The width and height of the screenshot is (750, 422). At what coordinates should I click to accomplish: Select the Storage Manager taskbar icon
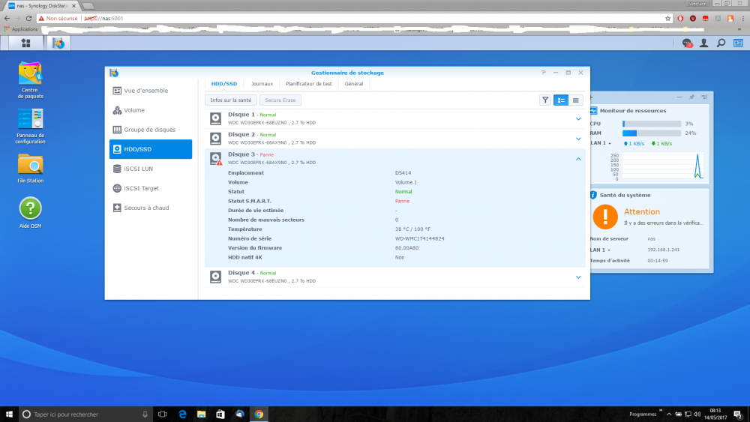pos(58,43)
